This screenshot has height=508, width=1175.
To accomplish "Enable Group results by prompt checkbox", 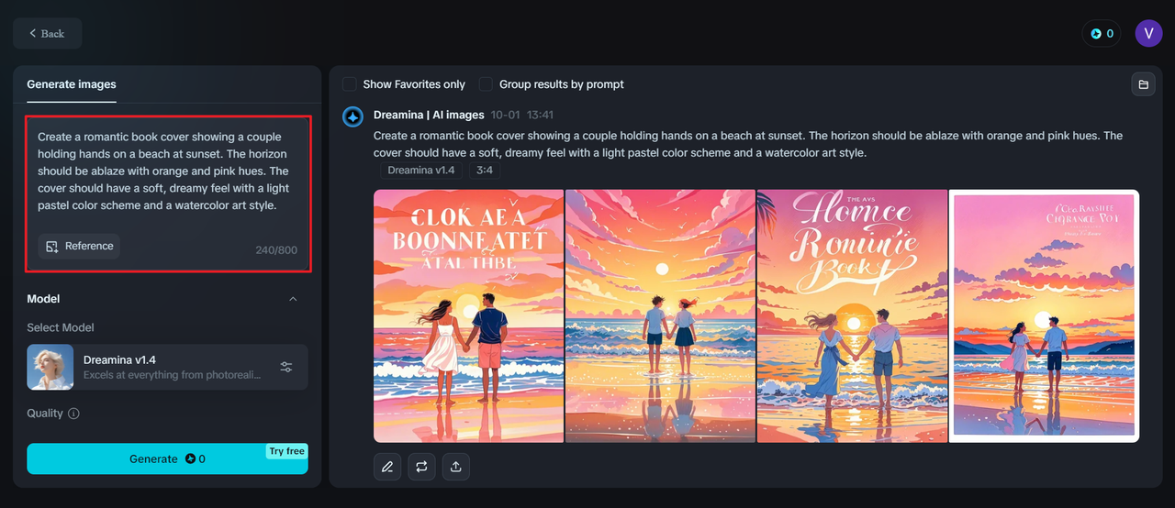I will (x=487, y=84).
